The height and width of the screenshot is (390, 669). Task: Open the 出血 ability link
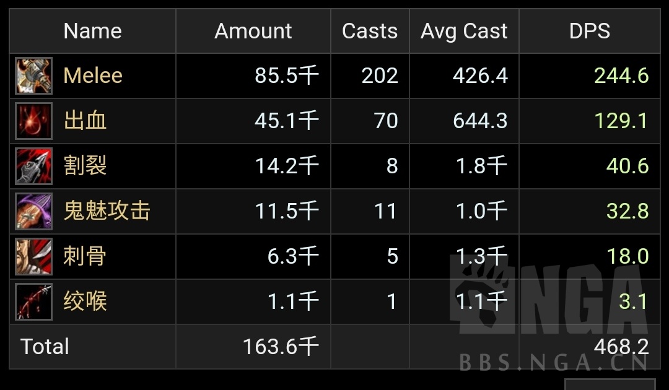tap(85, 121)
